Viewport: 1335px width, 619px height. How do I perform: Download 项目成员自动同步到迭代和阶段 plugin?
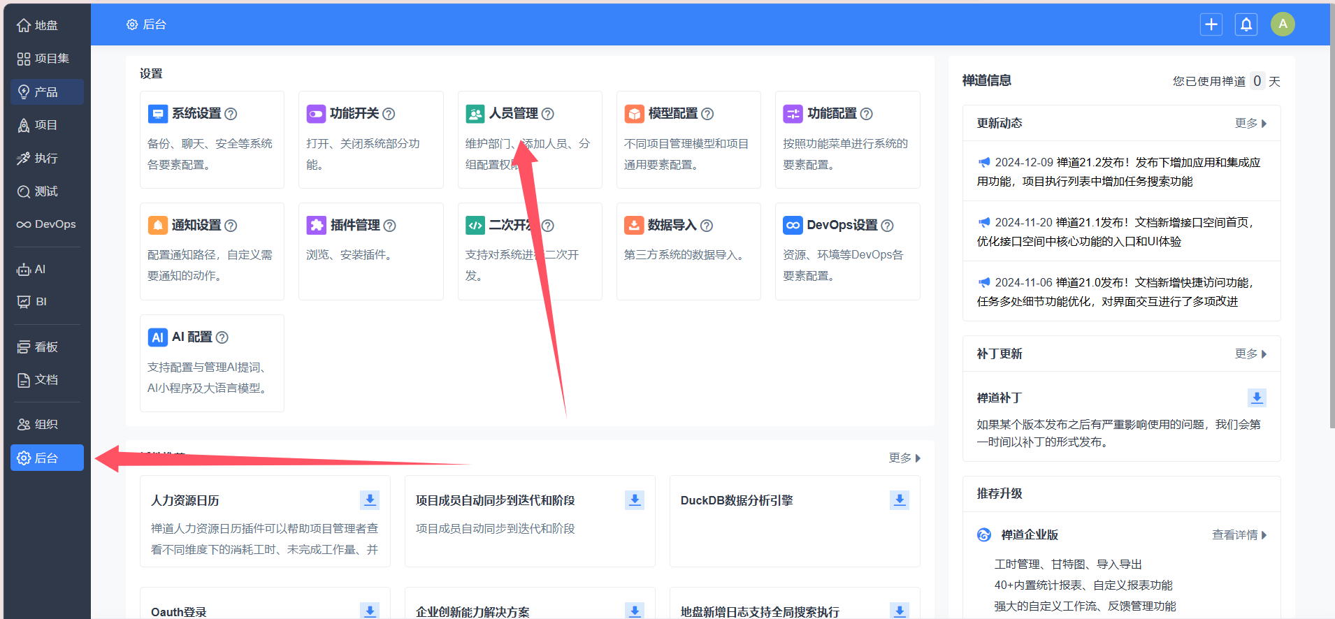(x=635, y=500)
